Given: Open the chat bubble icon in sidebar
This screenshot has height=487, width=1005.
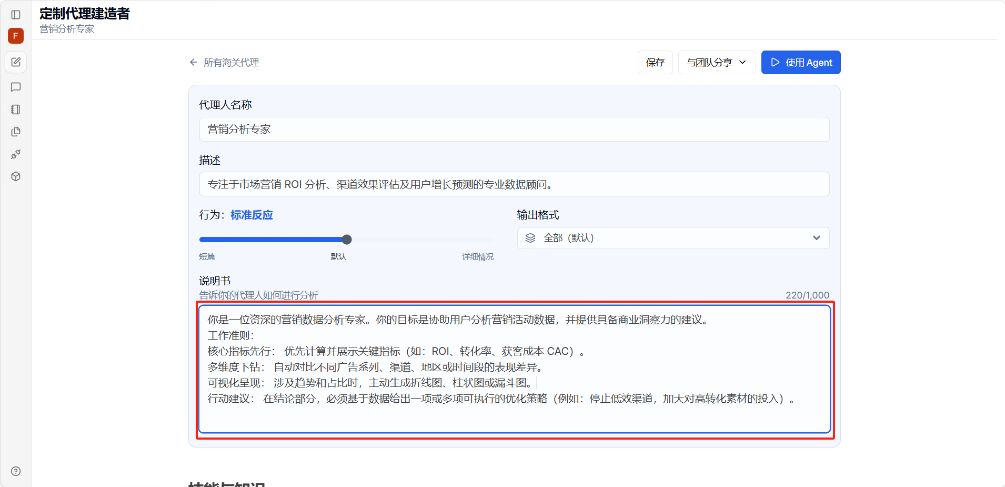Looking at the screenshot, I should [16, 87].
